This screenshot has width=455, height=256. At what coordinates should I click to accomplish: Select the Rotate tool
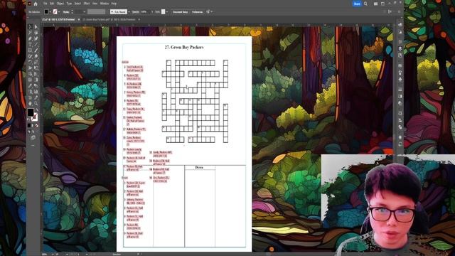(x=30, y=62)
